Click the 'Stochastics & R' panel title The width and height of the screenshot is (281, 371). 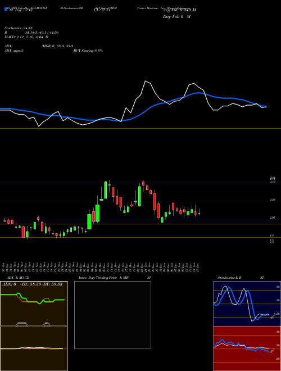pyautogui.click(x=230, y=278)
